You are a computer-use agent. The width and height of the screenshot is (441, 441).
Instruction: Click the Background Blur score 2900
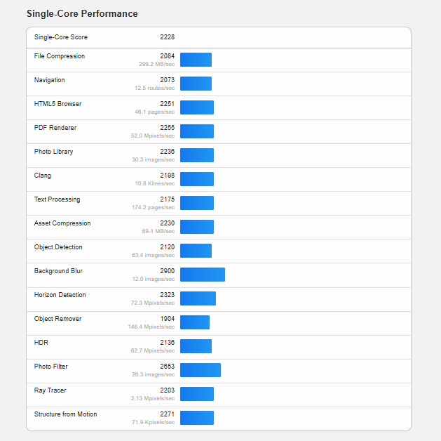coord(167,271)
